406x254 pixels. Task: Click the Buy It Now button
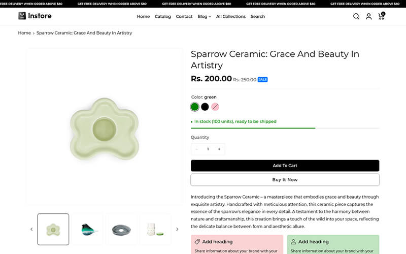click(x=285, y=180)
